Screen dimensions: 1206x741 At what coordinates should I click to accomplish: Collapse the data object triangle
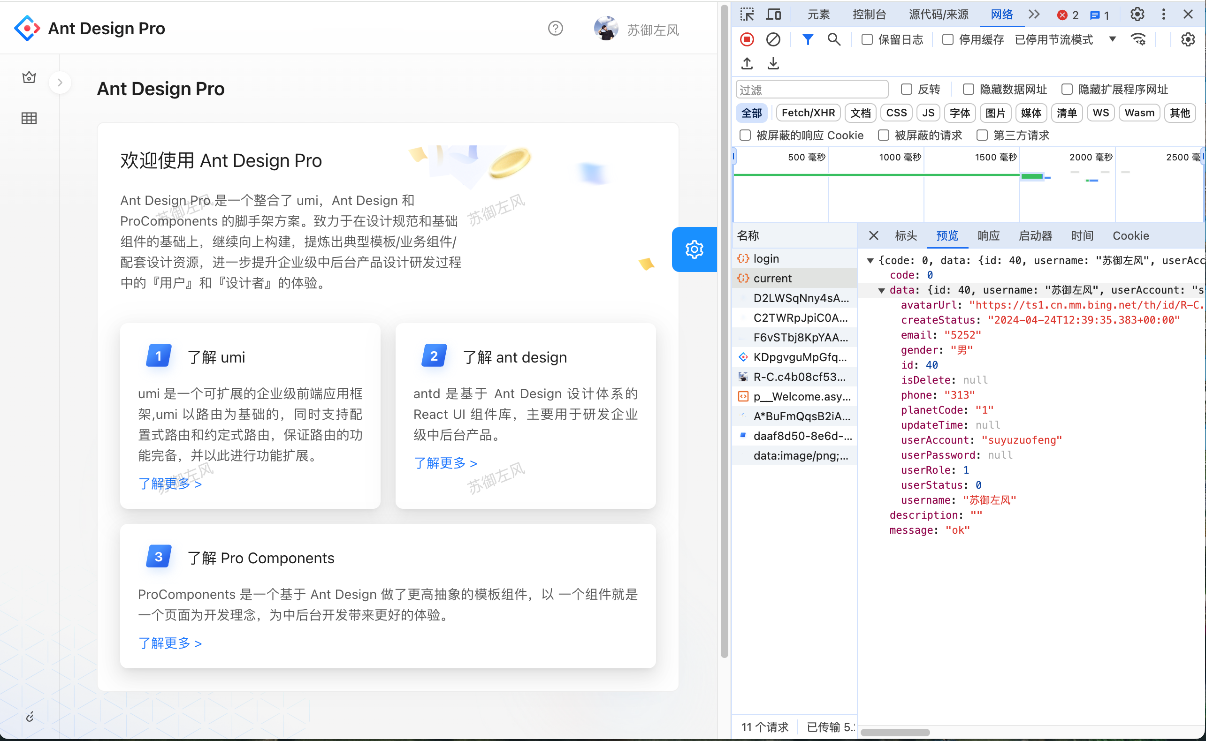pos(881,291)
